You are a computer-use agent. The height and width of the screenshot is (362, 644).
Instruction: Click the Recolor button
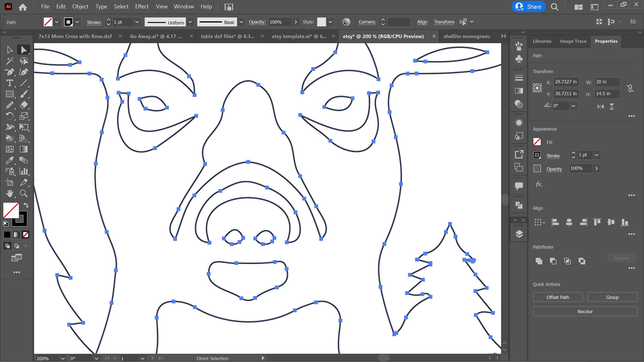coord(585,311)
